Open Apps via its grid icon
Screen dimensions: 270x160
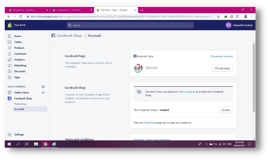pyautogui.click(x=10, y=77)
